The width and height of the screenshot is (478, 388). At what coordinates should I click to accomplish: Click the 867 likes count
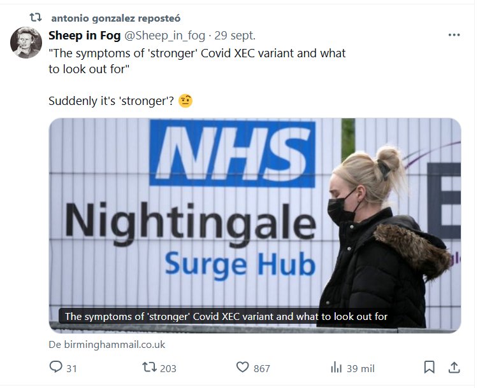261,368
